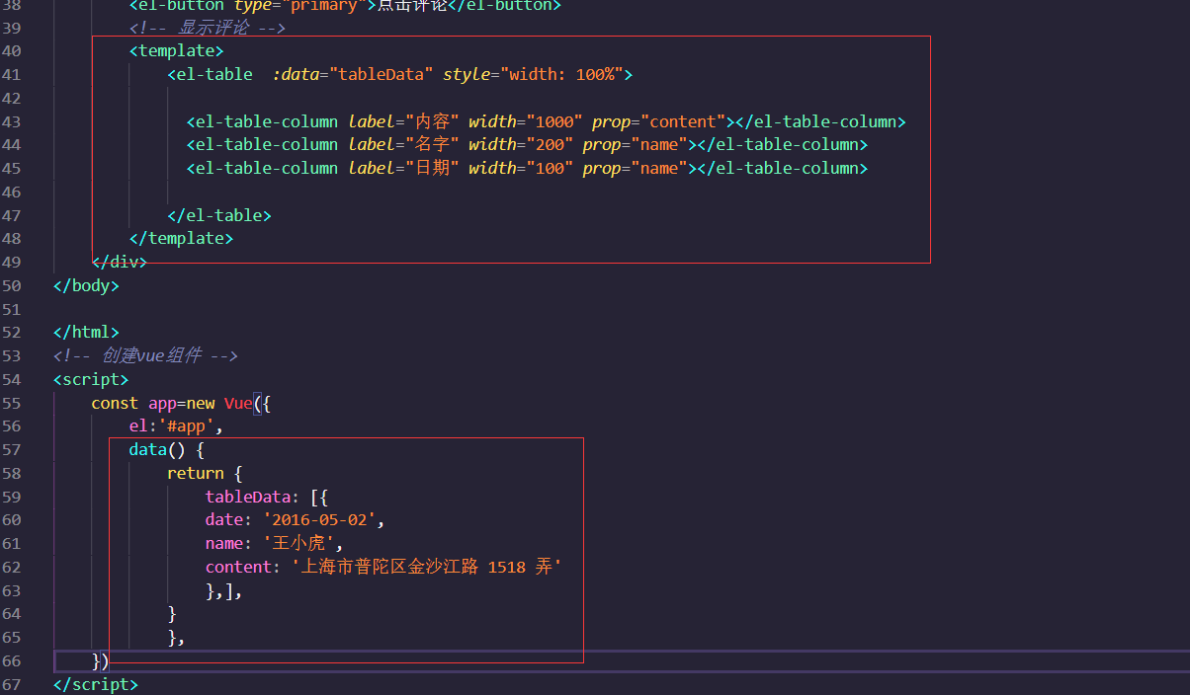The height and width of the screenshot is (695, 1190).
Task: Click the label value "日期" on line 45
Action: pyautogui.click(x=432, y=168)
